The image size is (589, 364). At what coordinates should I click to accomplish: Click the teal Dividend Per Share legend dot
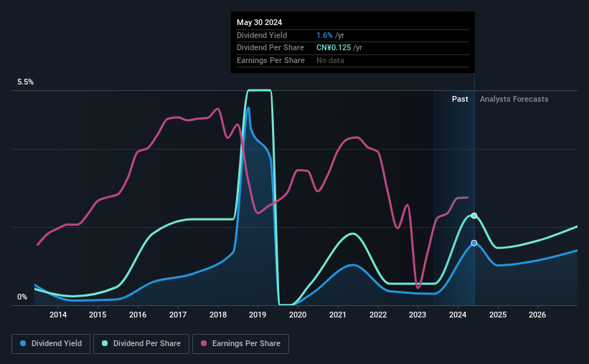tap(105, 343)
